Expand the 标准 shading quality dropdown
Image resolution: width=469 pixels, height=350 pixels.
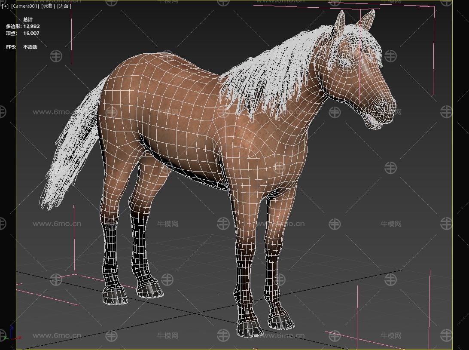[x=48, y=6]
